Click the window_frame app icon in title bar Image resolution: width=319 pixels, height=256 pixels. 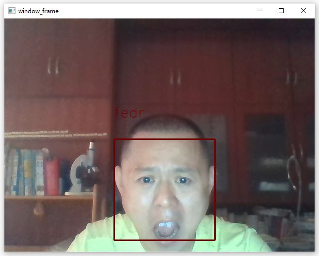tap(12, 11)
